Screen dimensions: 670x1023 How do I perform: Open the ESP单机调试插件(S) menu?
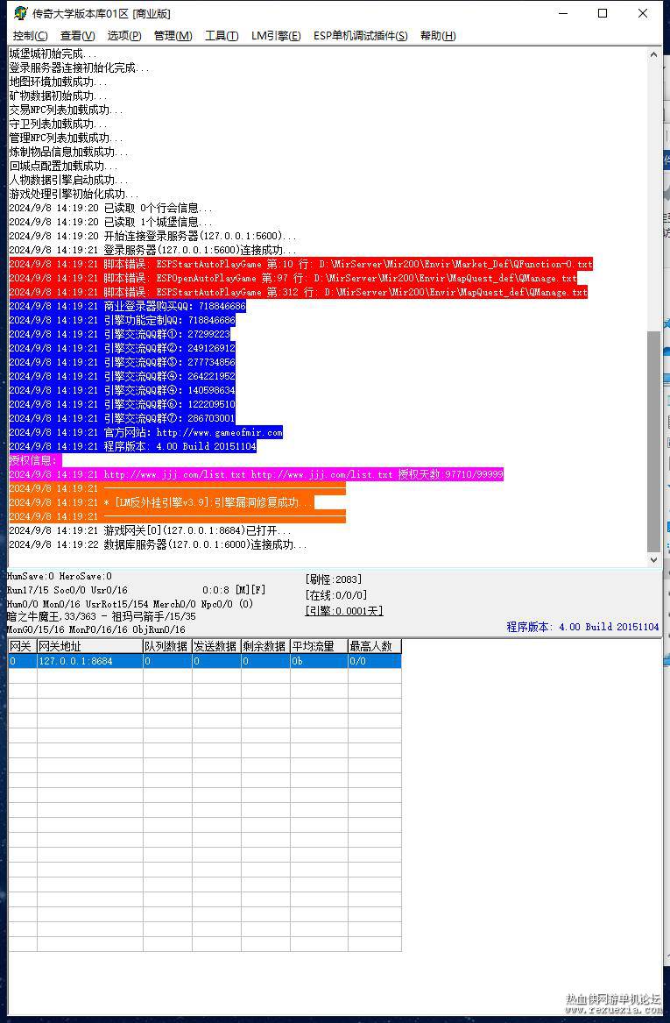click(361, 36)
